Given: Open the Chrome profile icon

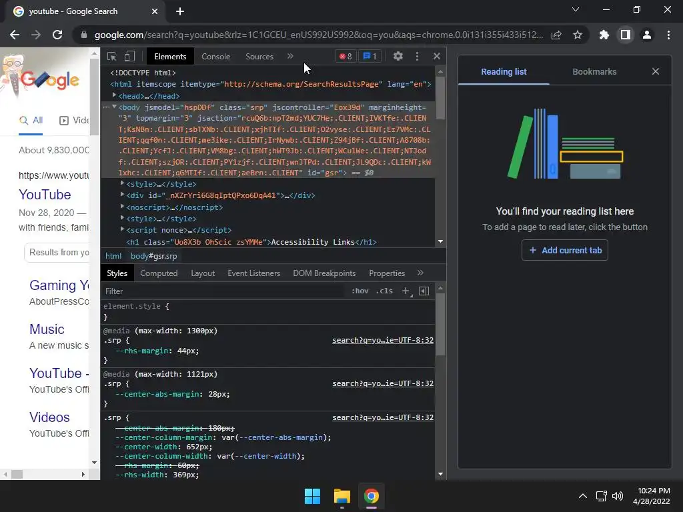Looking at the screenshot, I should [x=646, y=35].
